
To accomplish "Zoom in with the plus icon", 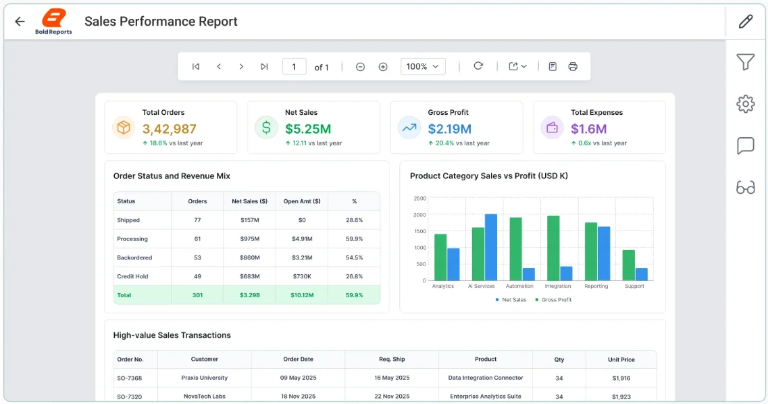I will [383, 67].
